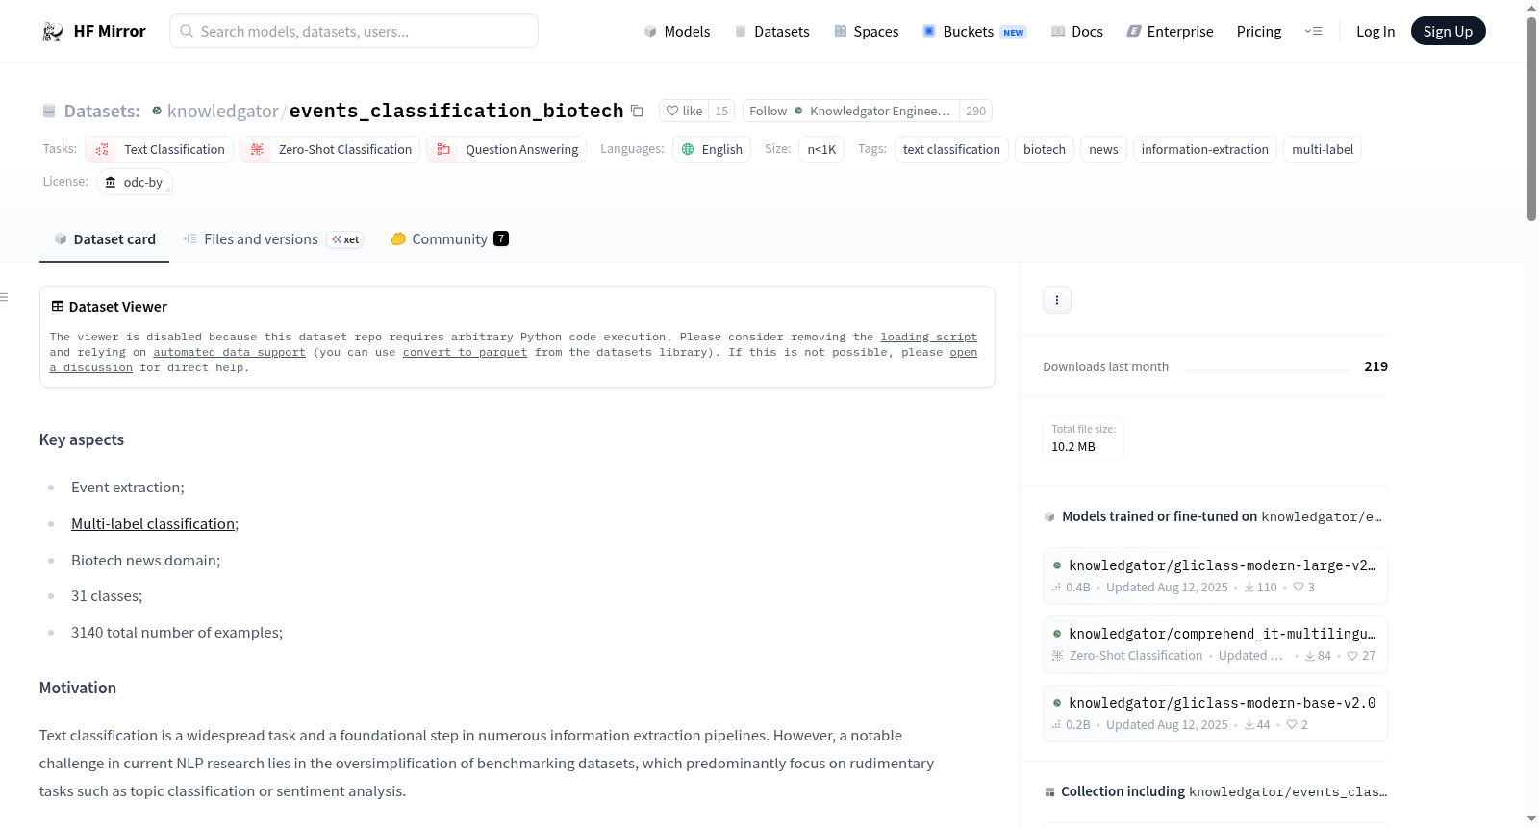The width and height of the screenshot is (1539, 828).
Task: Open the events_classification_biotech dataset title
Action: 456,111
